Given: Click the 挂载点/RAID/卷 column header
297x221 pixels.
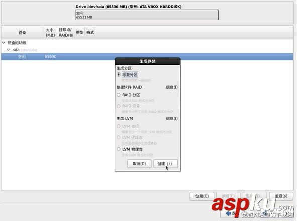Looking at the screenshot, I should 66,32.
